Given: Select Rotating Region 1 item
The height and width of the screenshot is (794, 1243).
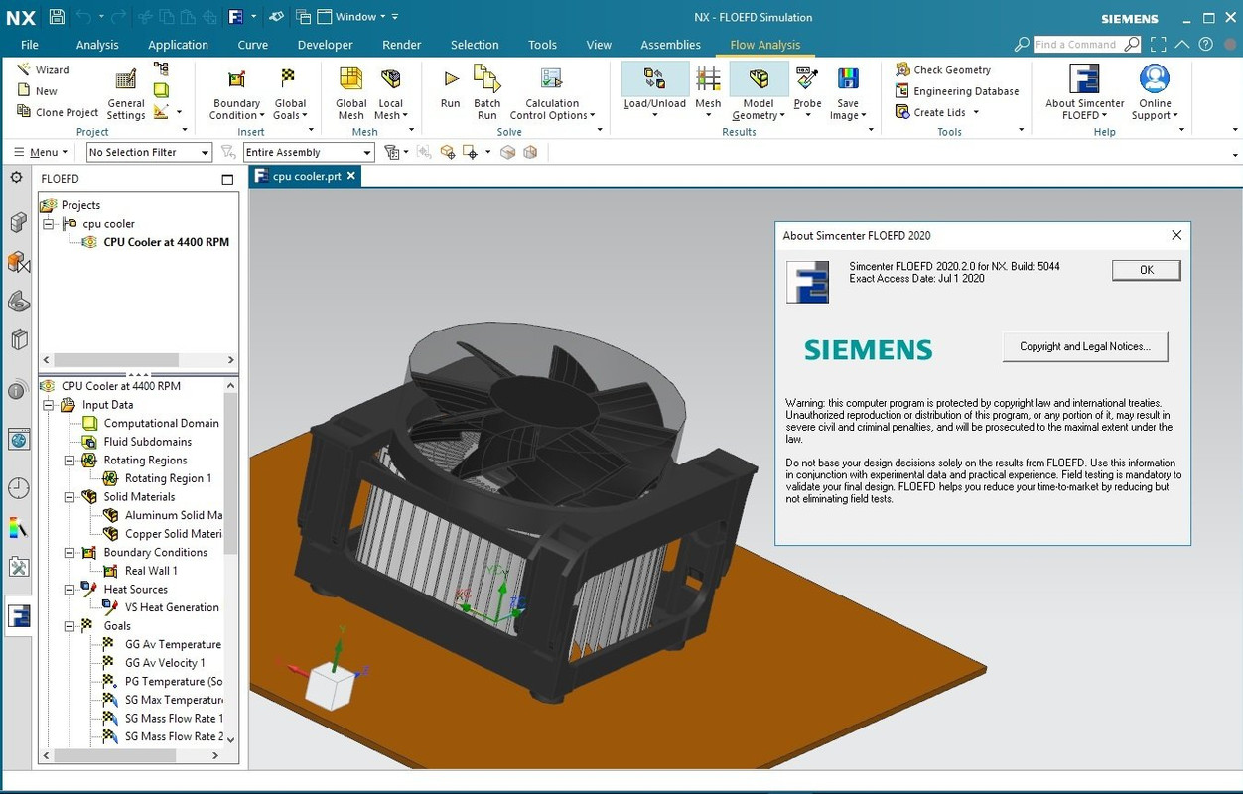Looking at the screenshot, I should click(x=158, y=478).
